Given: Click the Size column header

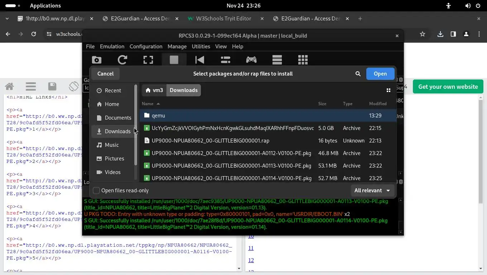Looking at the screenshot, I should (x=322, y=103).
